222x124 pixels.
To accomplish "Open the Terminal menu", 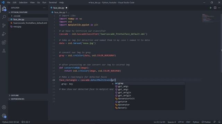I will [53, 2].
